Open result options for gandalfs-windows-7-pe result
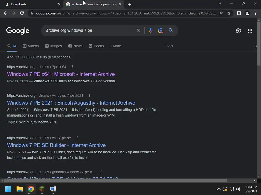 [101, 172]
